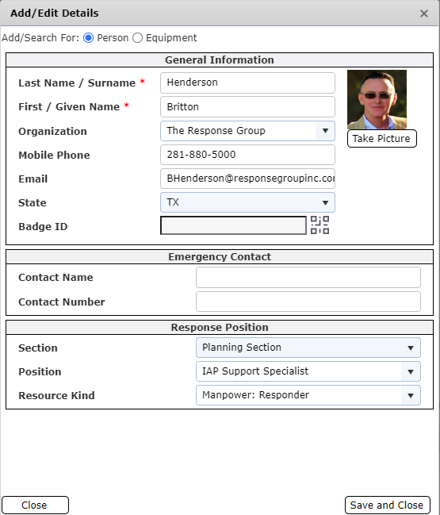Open the Organization dropdown
Screen dimensions: 440x515
247,131
